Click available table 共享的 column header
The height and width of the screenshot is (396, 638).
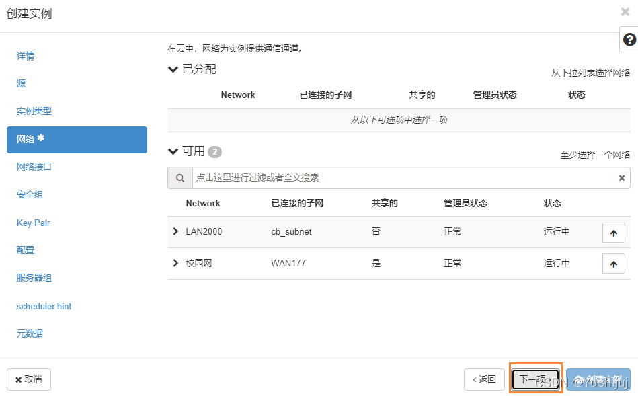pyautogui.click(x=385, y=203)
